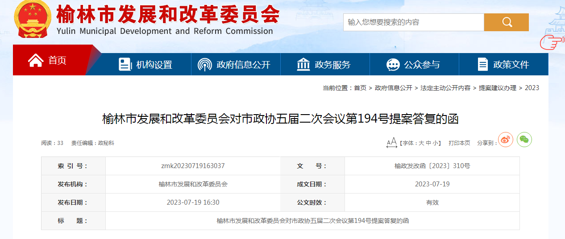Screen dimensions: 565x239
Task: Click the 政府信息公开 broadcast icon
Action: click(x=205, y=65)
